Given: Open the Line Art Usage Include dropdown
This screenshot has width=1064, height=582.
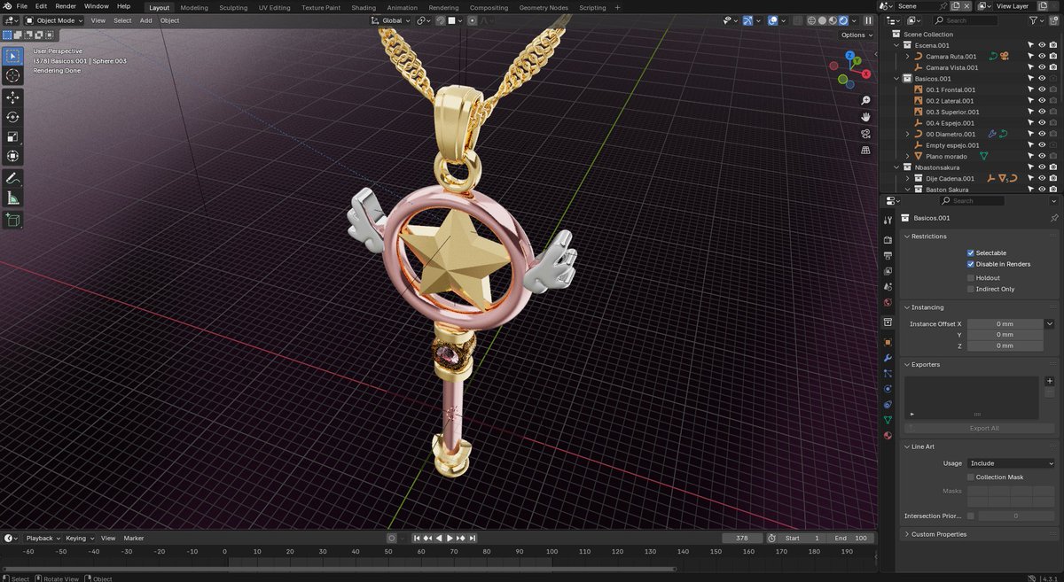Looking at the screenshot, I should 1011,463.
